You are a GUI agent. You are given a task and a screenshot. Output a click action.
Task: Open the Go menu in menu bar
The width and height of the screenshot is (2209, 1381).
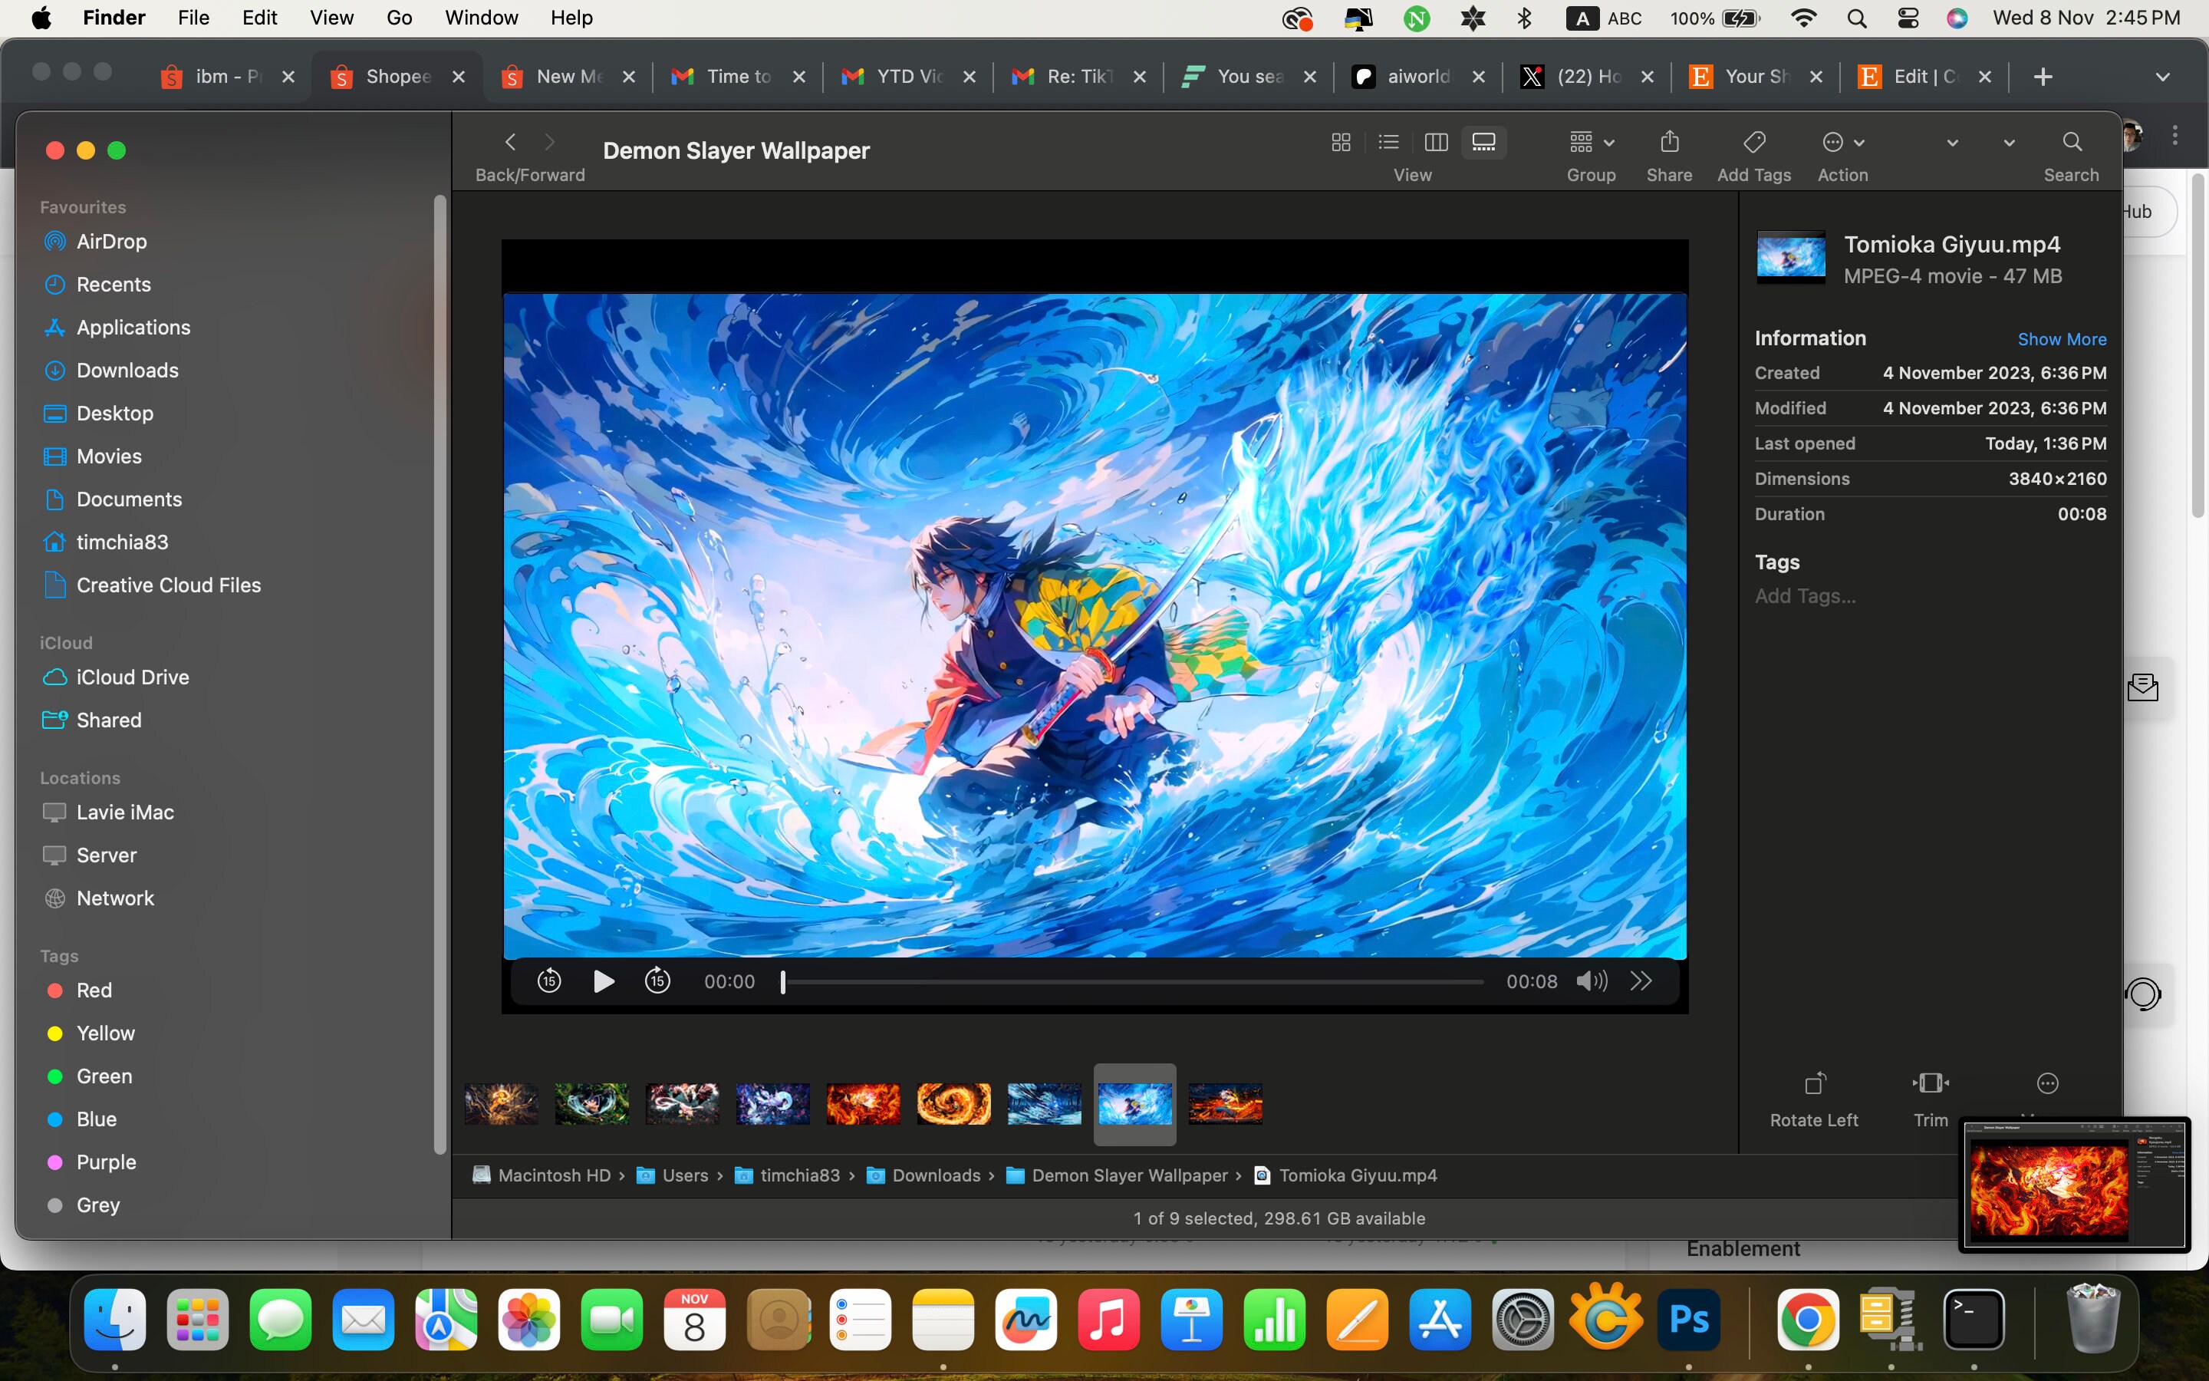398,18
